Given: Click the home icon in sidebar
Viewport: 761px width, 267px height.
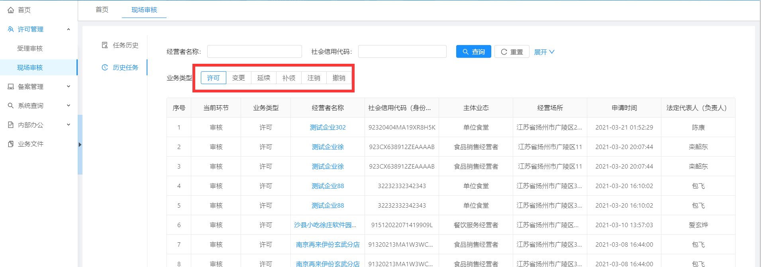Looking at the screenshot, I should (11, 10).
